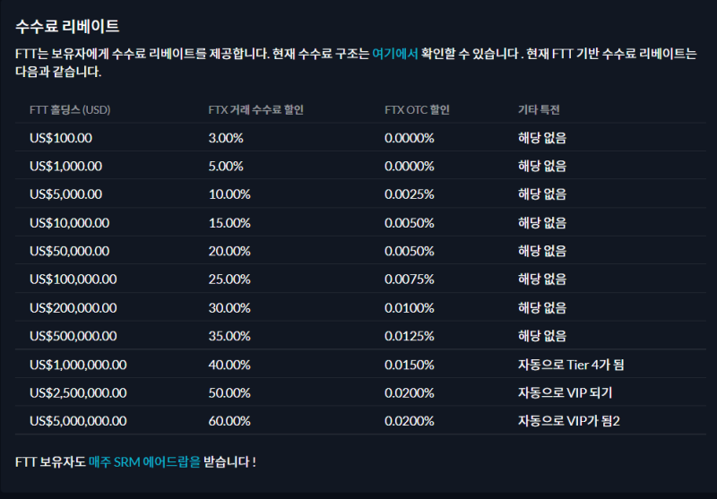Click the FTX 거래 수수료 할인 column header
This screenshot has height=499, width=717.
(256, 110)
